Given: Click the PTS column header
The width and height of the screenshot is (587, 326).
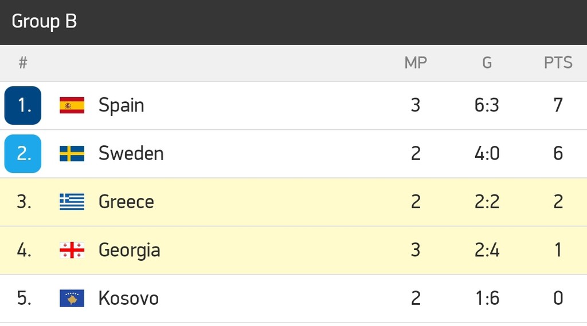Looking at the screenshot, I should 558,63.
